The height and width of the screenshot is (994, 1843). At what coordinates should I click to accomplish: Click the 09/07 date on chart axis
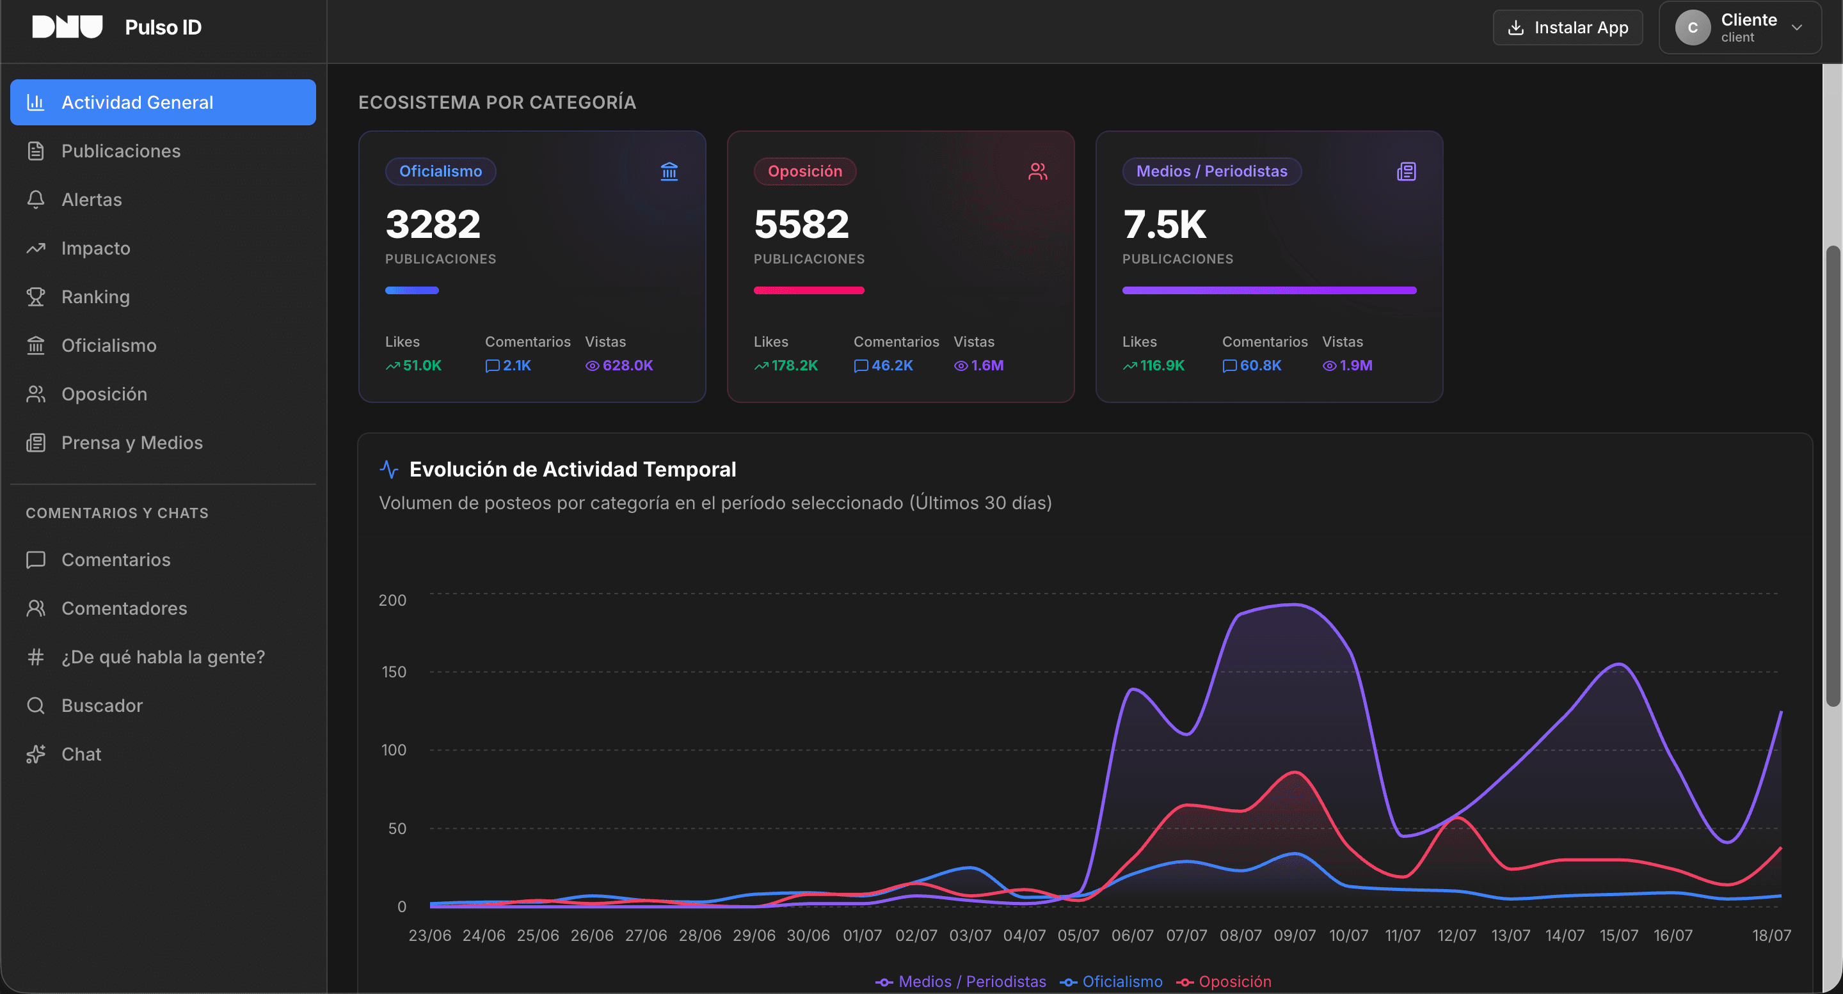[1294, 935]
